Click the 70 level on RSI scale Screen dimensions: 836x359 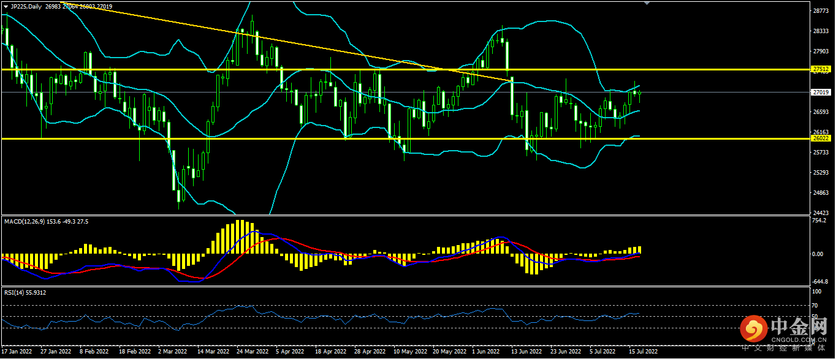[x=815, y=305]
